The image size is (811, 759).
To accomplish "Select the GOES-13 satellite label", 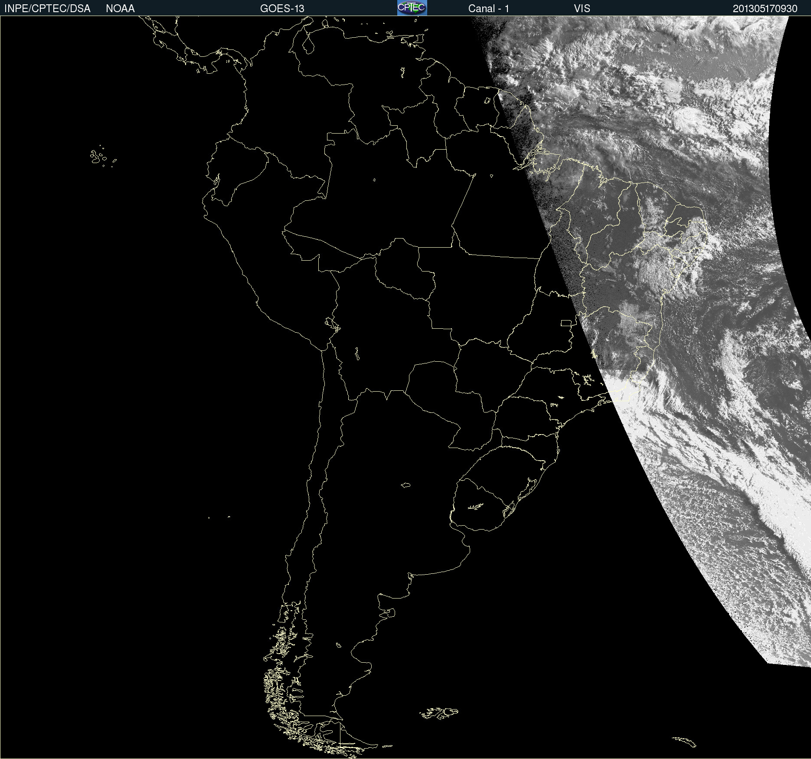I will (x=282, y=9).
